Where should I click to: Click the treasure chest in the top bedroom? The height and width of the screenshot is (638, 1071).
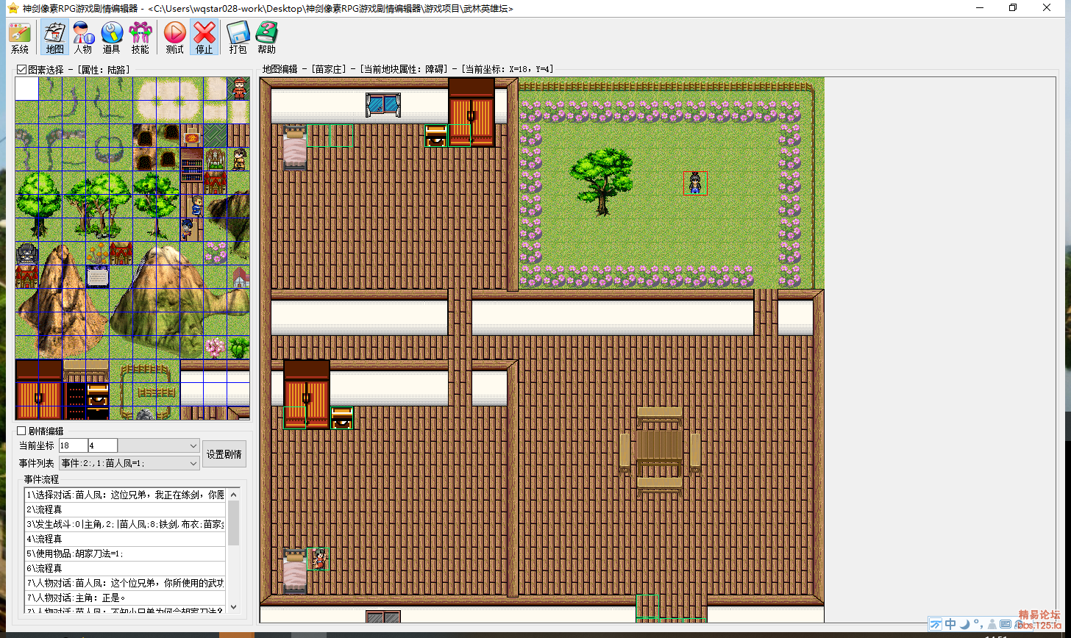(x=436, y=136)
